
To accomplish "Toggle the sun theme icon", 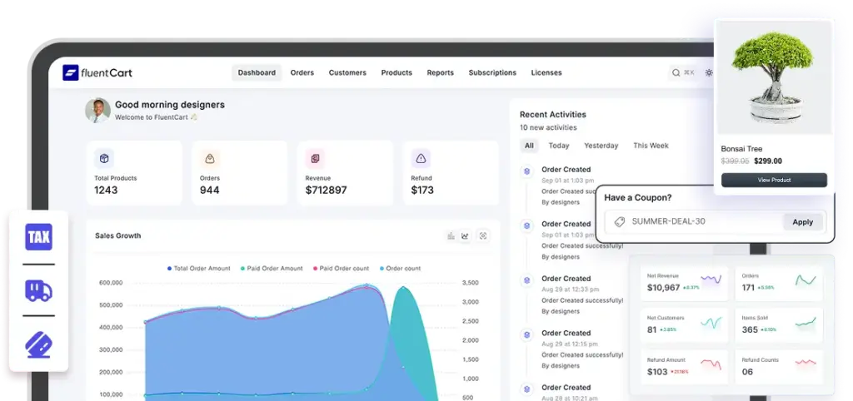I will coord(709,72).
